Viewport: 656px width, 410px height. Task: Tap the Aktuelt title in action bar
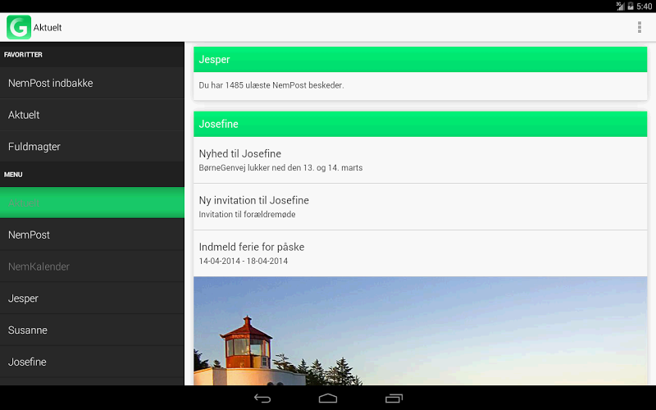48,28
